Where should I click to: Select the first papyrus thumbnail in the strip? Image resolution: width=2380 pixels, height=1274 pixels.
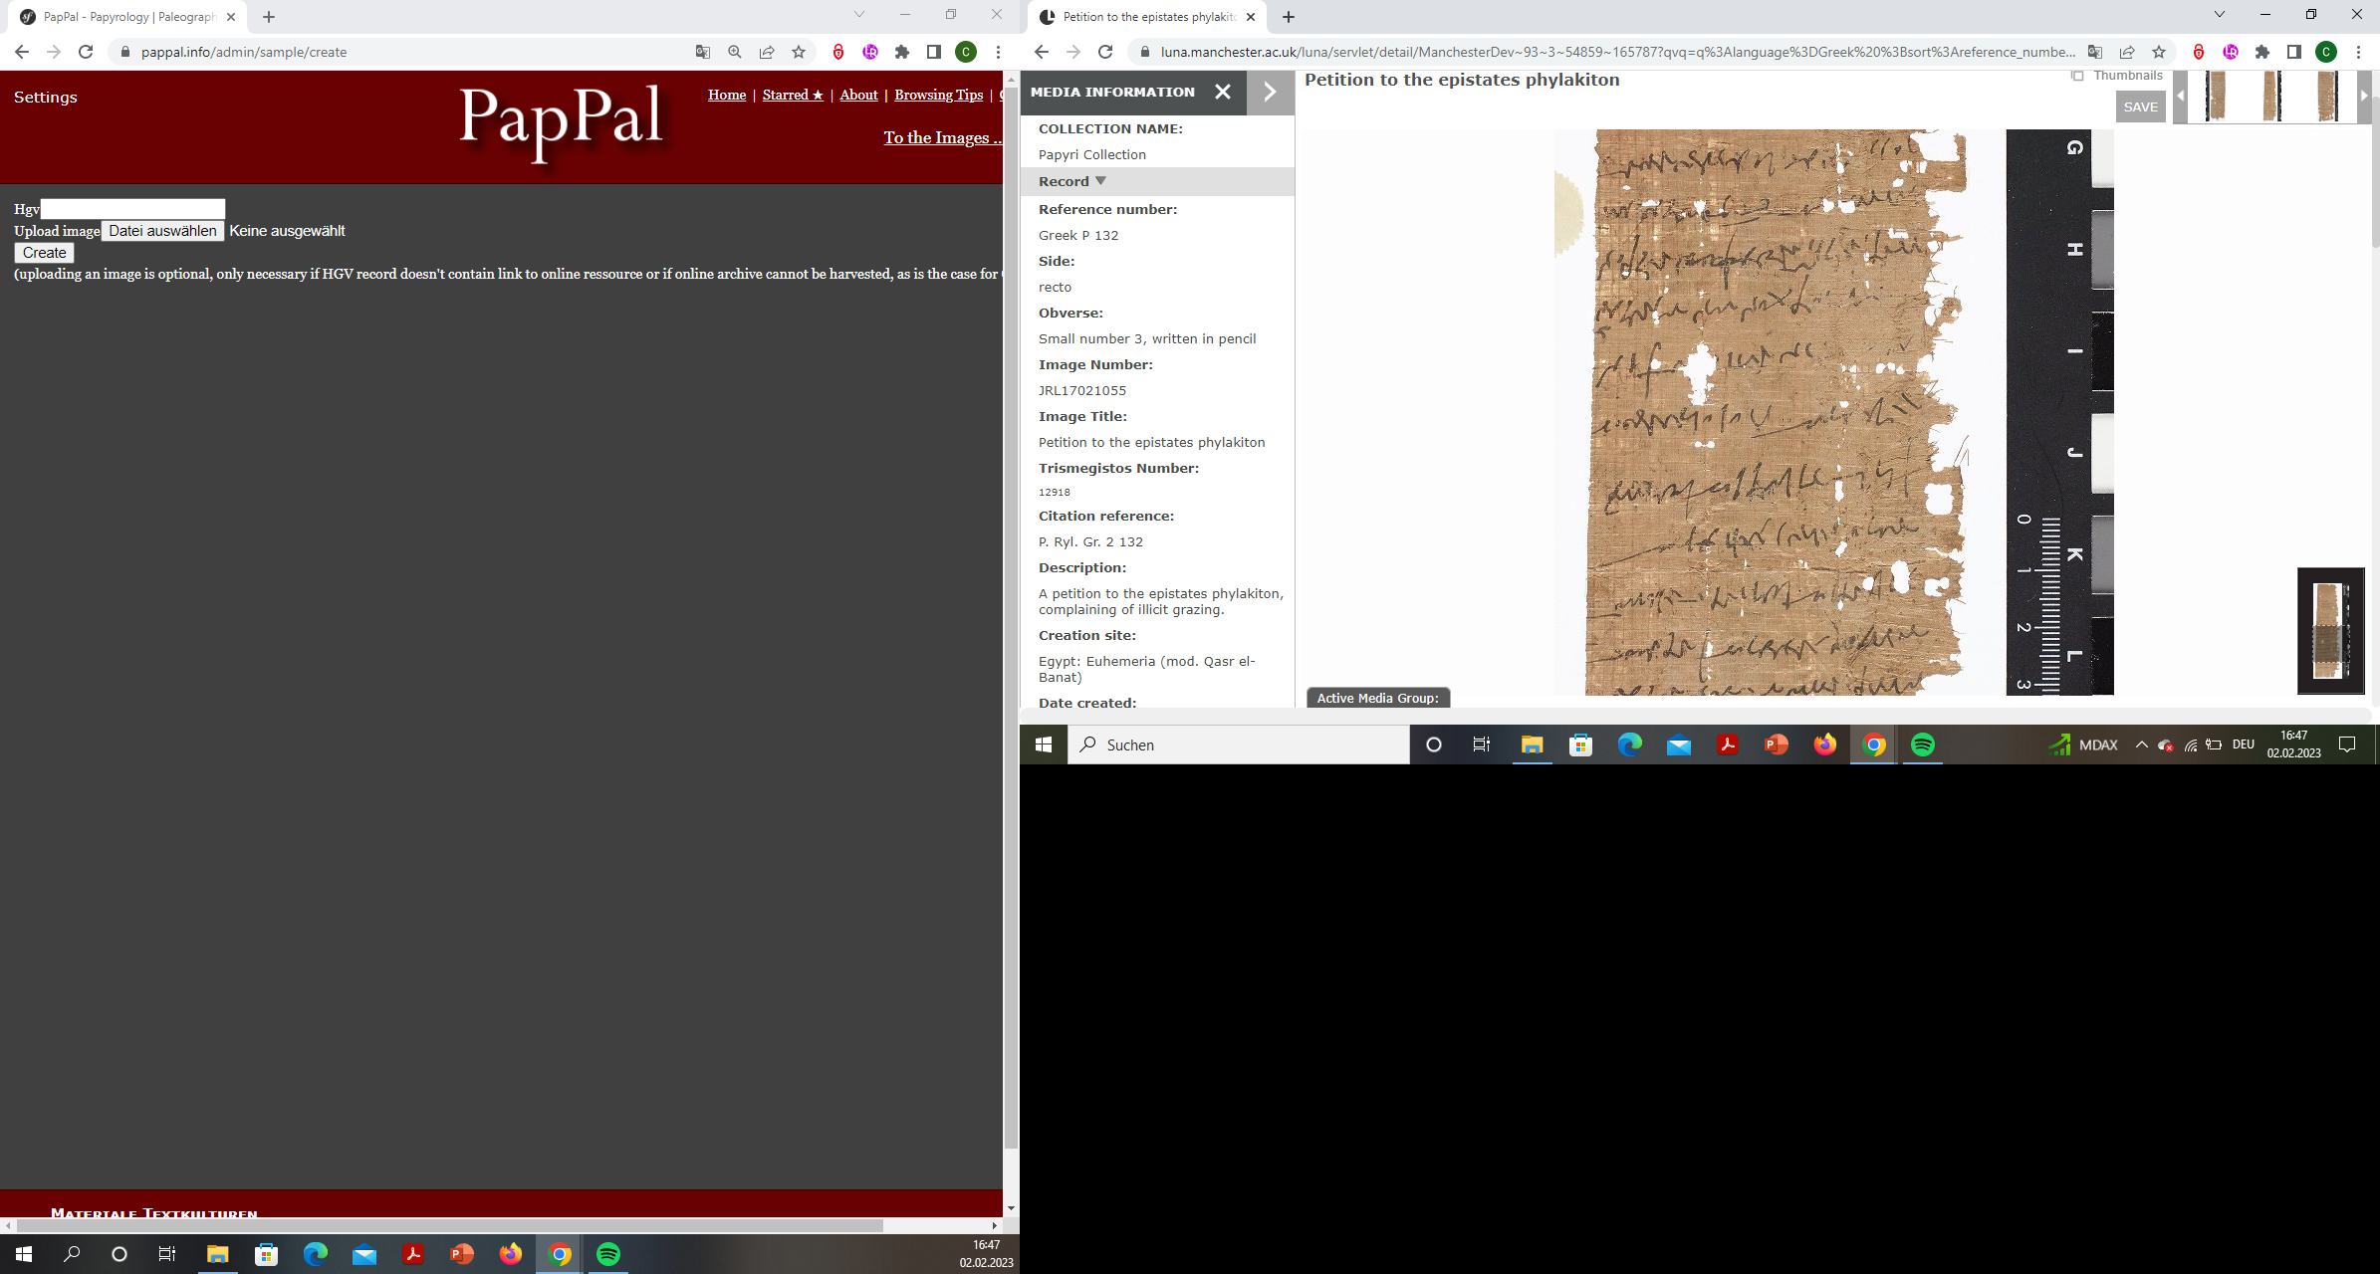2216,97
